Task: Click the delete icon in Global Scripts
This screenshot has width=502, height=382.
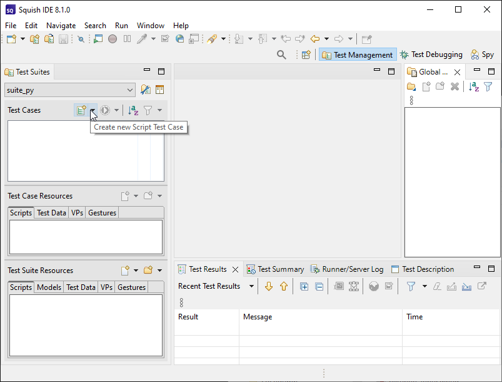Action: pyautogui.click(x=454, y=87)
